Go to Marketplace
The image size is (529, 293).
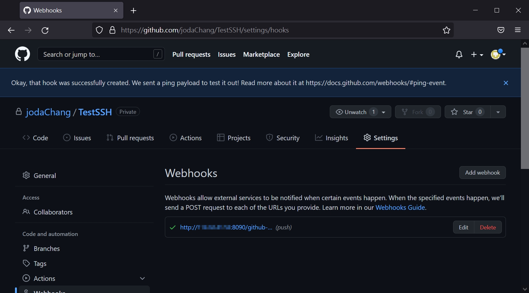(261, 55)
